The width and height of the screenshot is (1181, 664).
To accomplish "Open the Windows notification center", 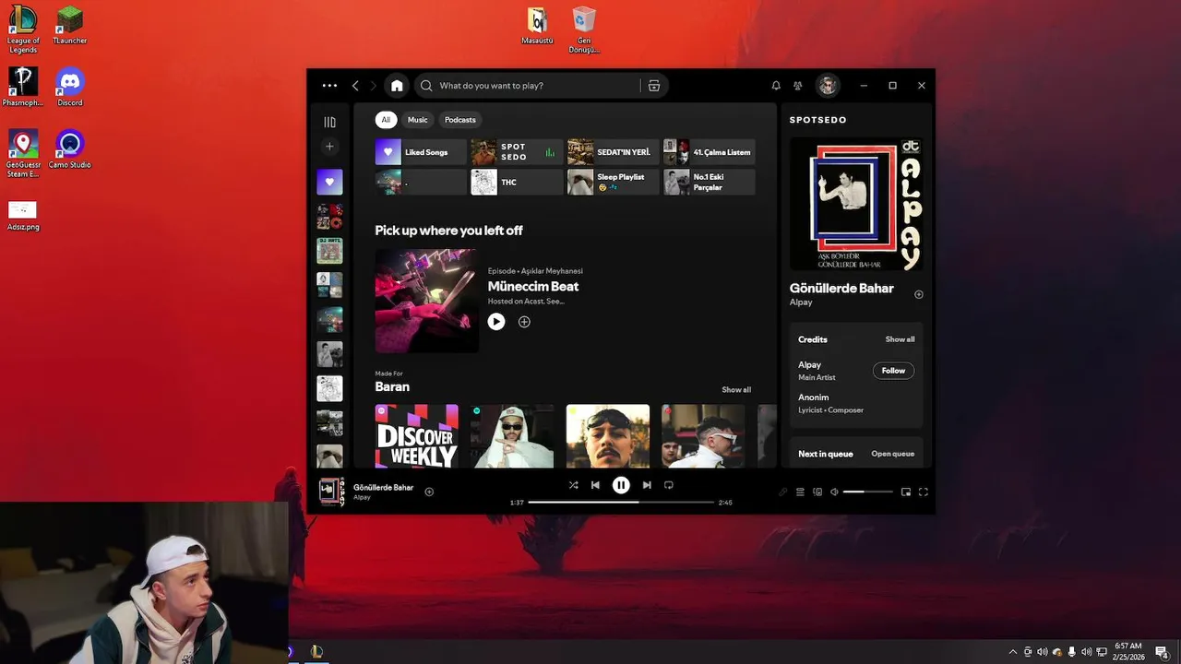I will (x=1162, y=652).
